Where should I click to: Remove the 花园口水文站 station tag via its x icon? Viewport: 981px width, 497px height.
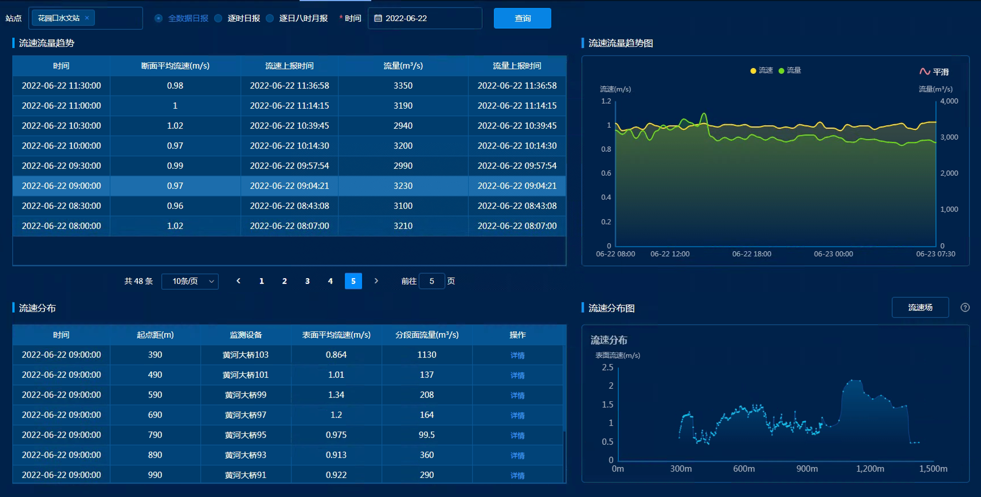[87, 18]
